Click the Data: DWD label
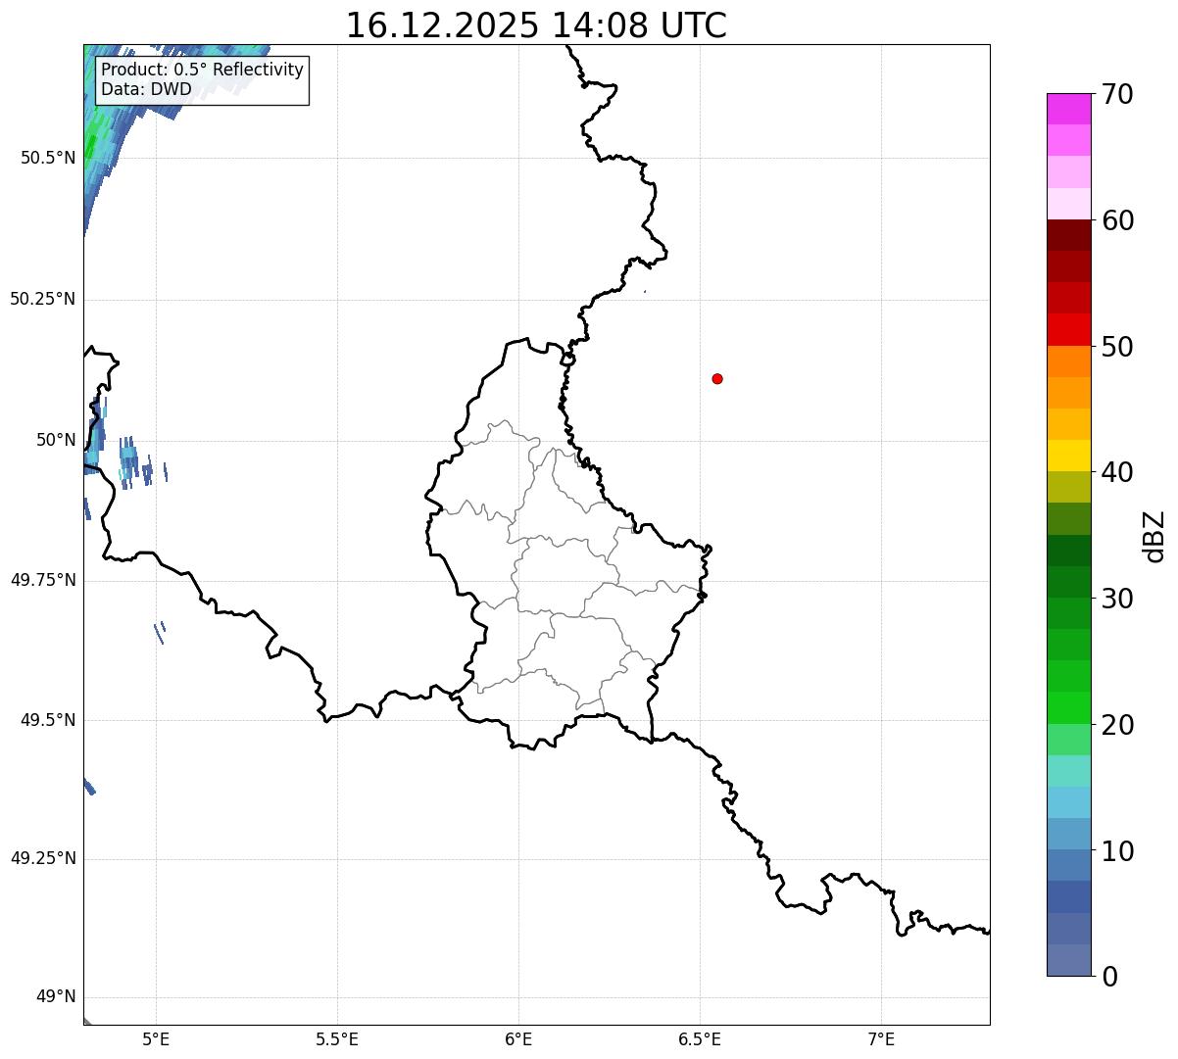The image size is (1178, 1059). tap(146, 90)
